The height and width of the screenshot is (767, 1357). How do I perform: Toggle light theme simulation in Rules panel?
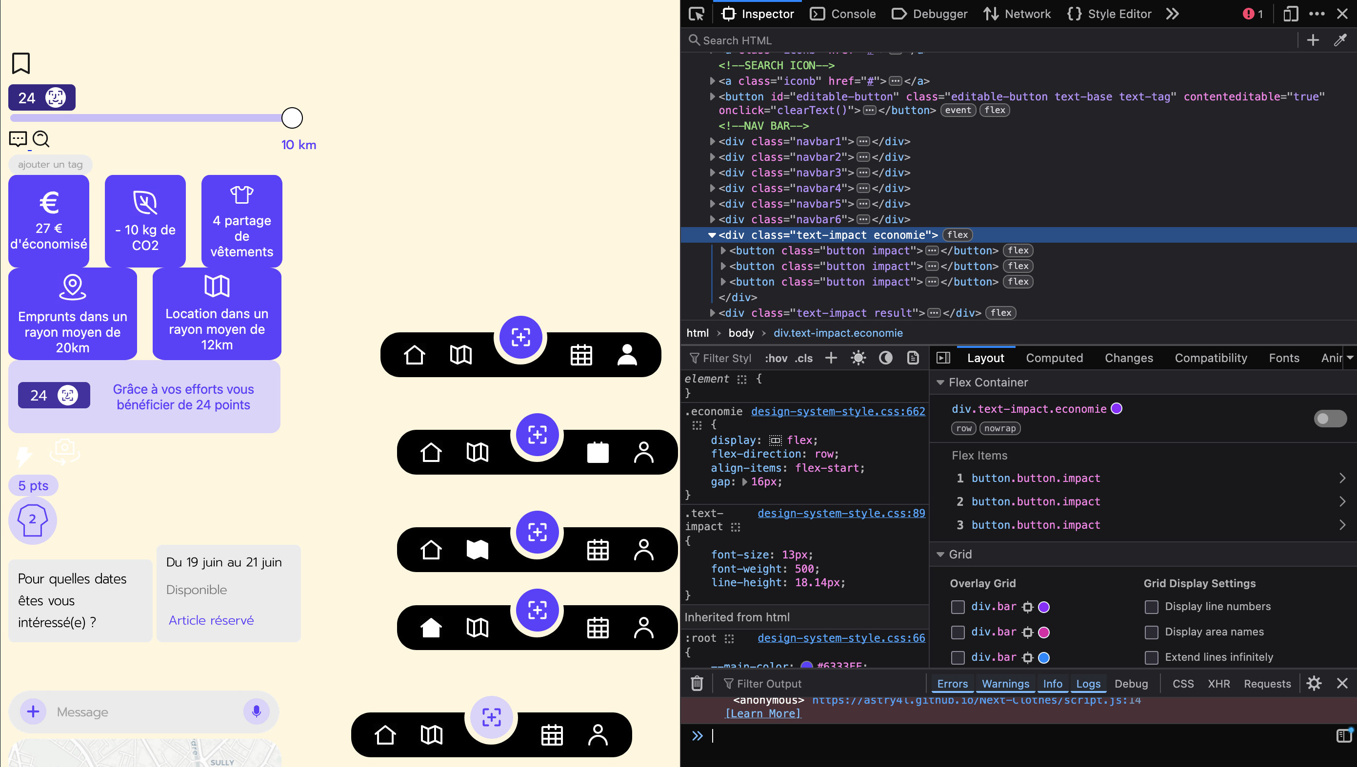point(858,358)
